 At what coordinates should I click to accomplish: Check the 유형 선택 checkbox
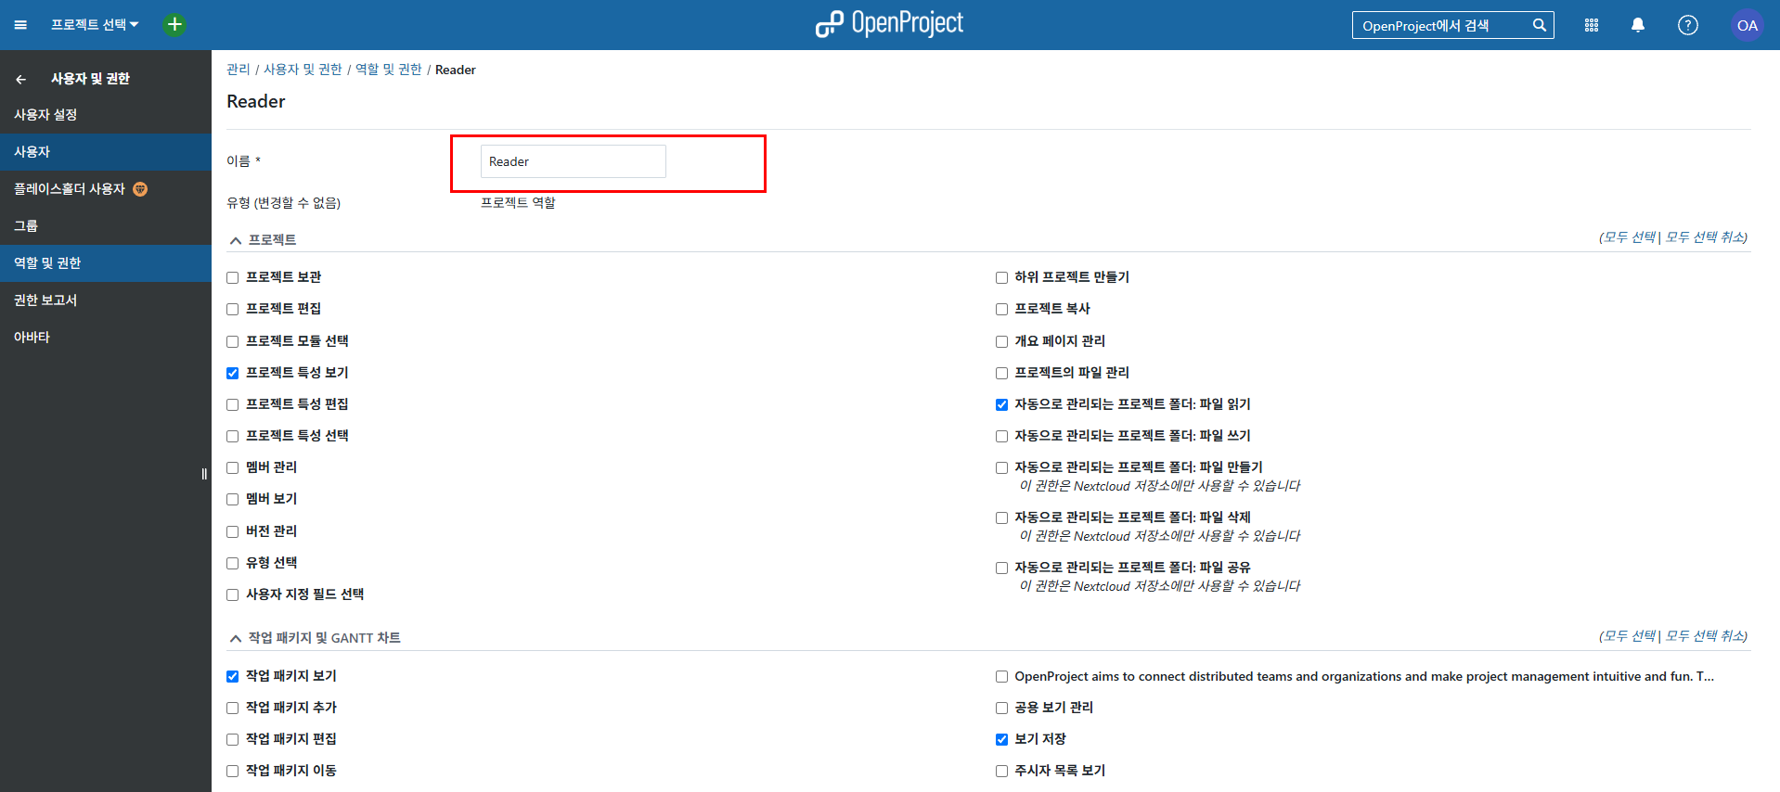[x=233, y=564]
